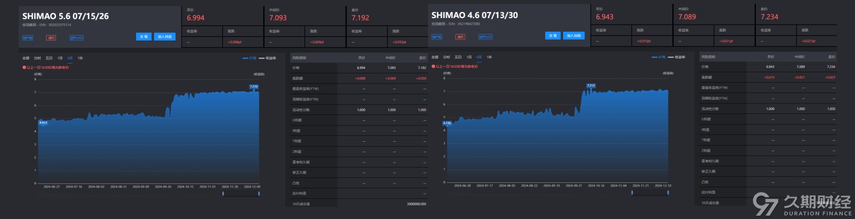This screenshot has height=219, width=855.
Task: Click 最差收益率(YTW) row in SHIMAO 5.6 table
Action: coord(359,89)
